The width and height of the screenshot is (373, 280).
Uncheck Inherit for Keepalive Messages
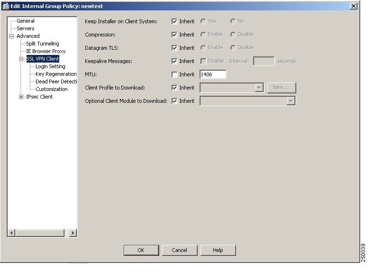pyautogui.click(x=174, y=61)
